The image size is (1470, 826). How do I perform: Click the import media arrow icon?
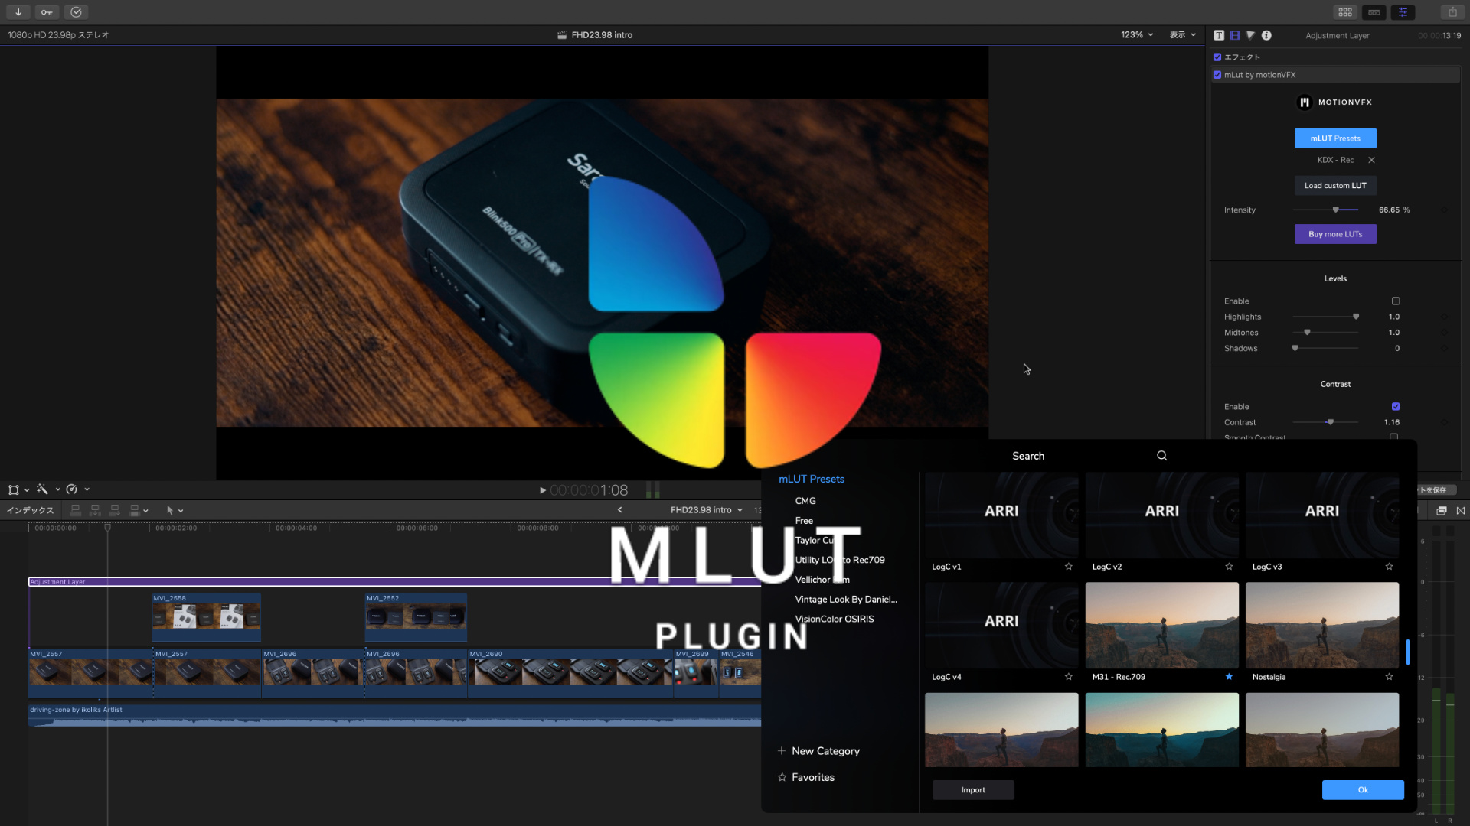[18, 12]
